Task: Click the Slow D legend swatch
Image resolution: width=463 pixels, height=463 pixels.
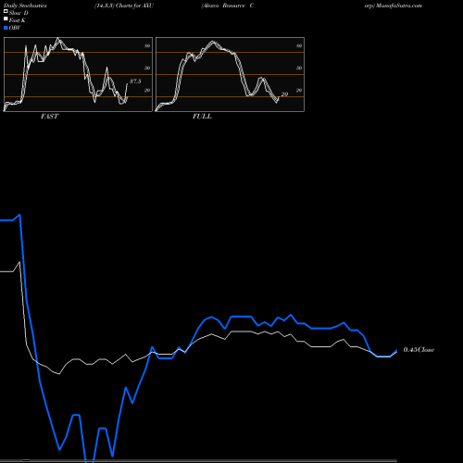Action: click(x=6, y=11)
